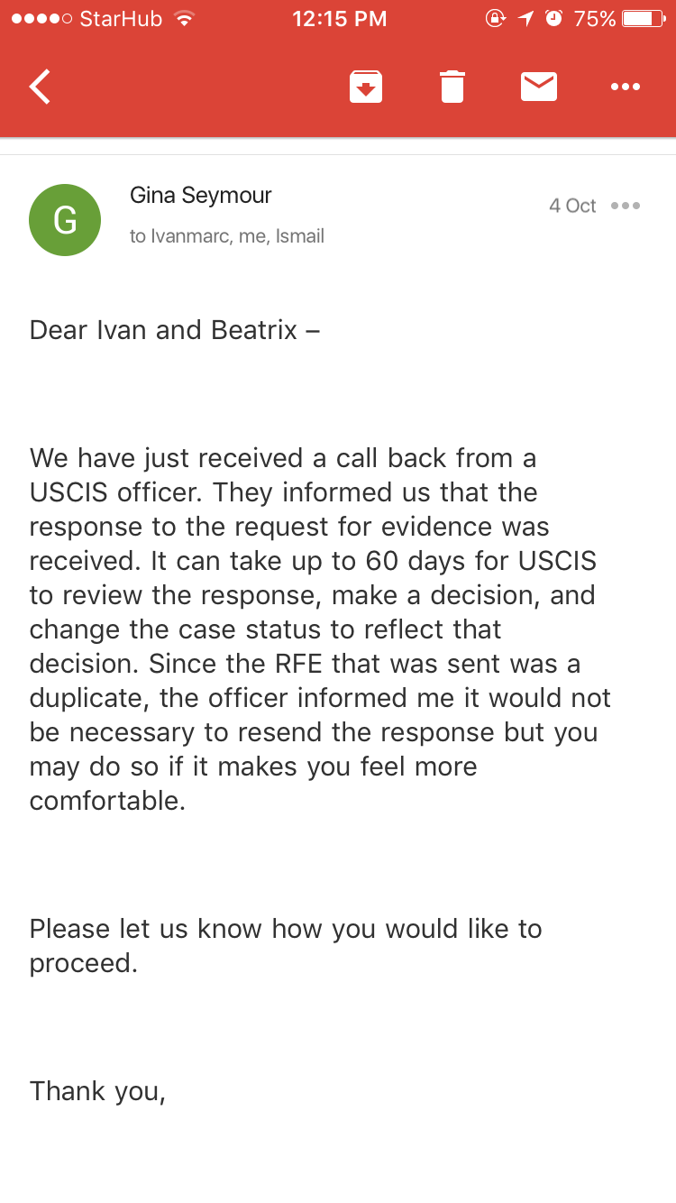Open the toolbar three-dot overflow menu
This screenshot has width=676, height=1203.
point(626,87)
